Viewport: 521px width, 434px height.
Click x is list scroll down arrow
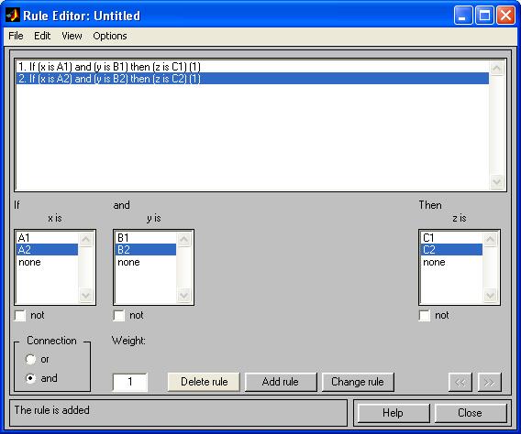tap(85, 295)
